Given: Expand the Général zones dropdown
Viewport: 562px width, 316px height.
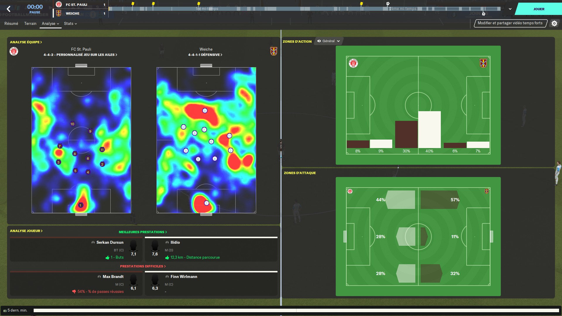Looking at the screenshot, I should (x=338, y=41).
